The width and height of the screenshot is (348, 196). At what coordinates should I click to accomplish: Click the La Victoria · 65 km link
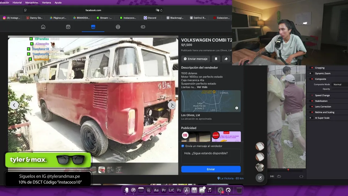pyautogui.click(x=231, y=178)
